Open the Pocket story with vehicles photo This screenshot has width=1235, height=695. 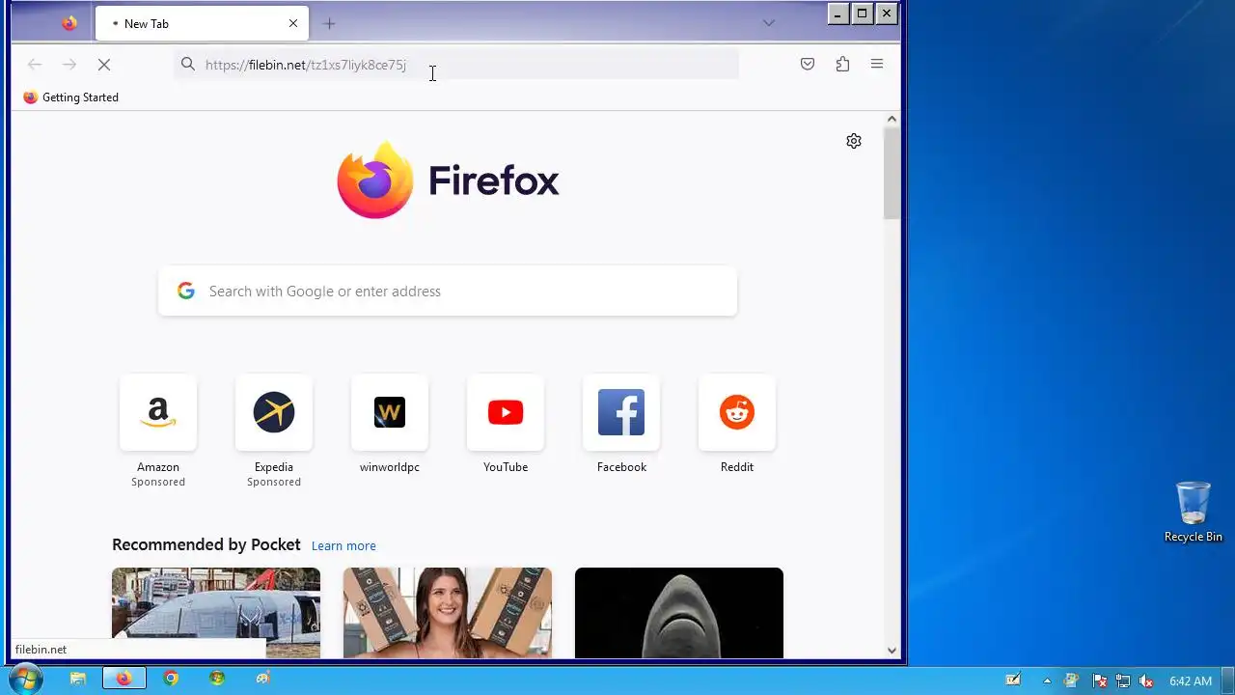coord(216,613)
